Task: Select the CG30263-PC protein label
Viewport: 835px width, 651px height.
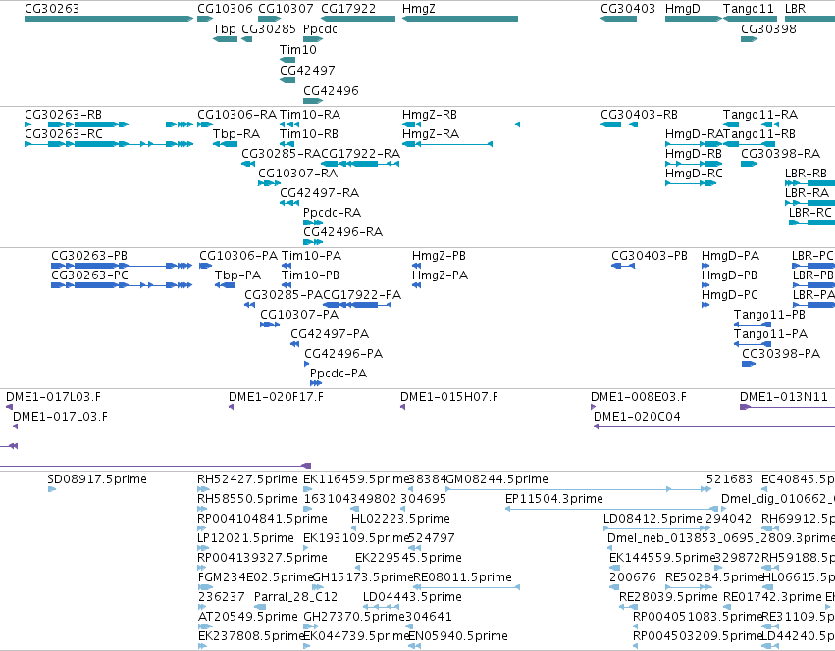Action: click(89, 275)
